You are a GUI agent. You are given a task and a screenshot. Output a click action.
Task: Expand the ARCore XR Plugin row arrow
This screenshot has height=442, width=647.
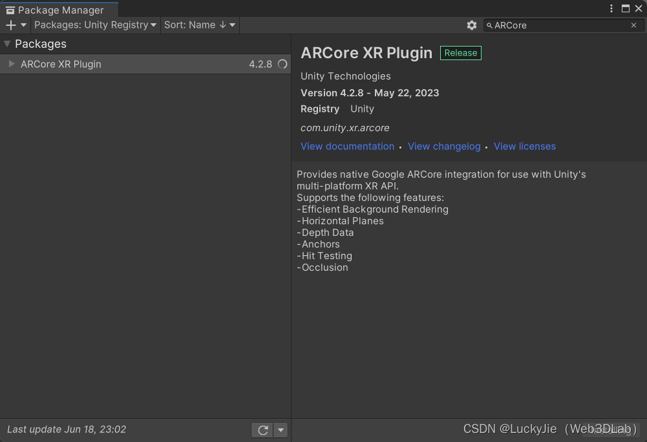coord(12,64)
